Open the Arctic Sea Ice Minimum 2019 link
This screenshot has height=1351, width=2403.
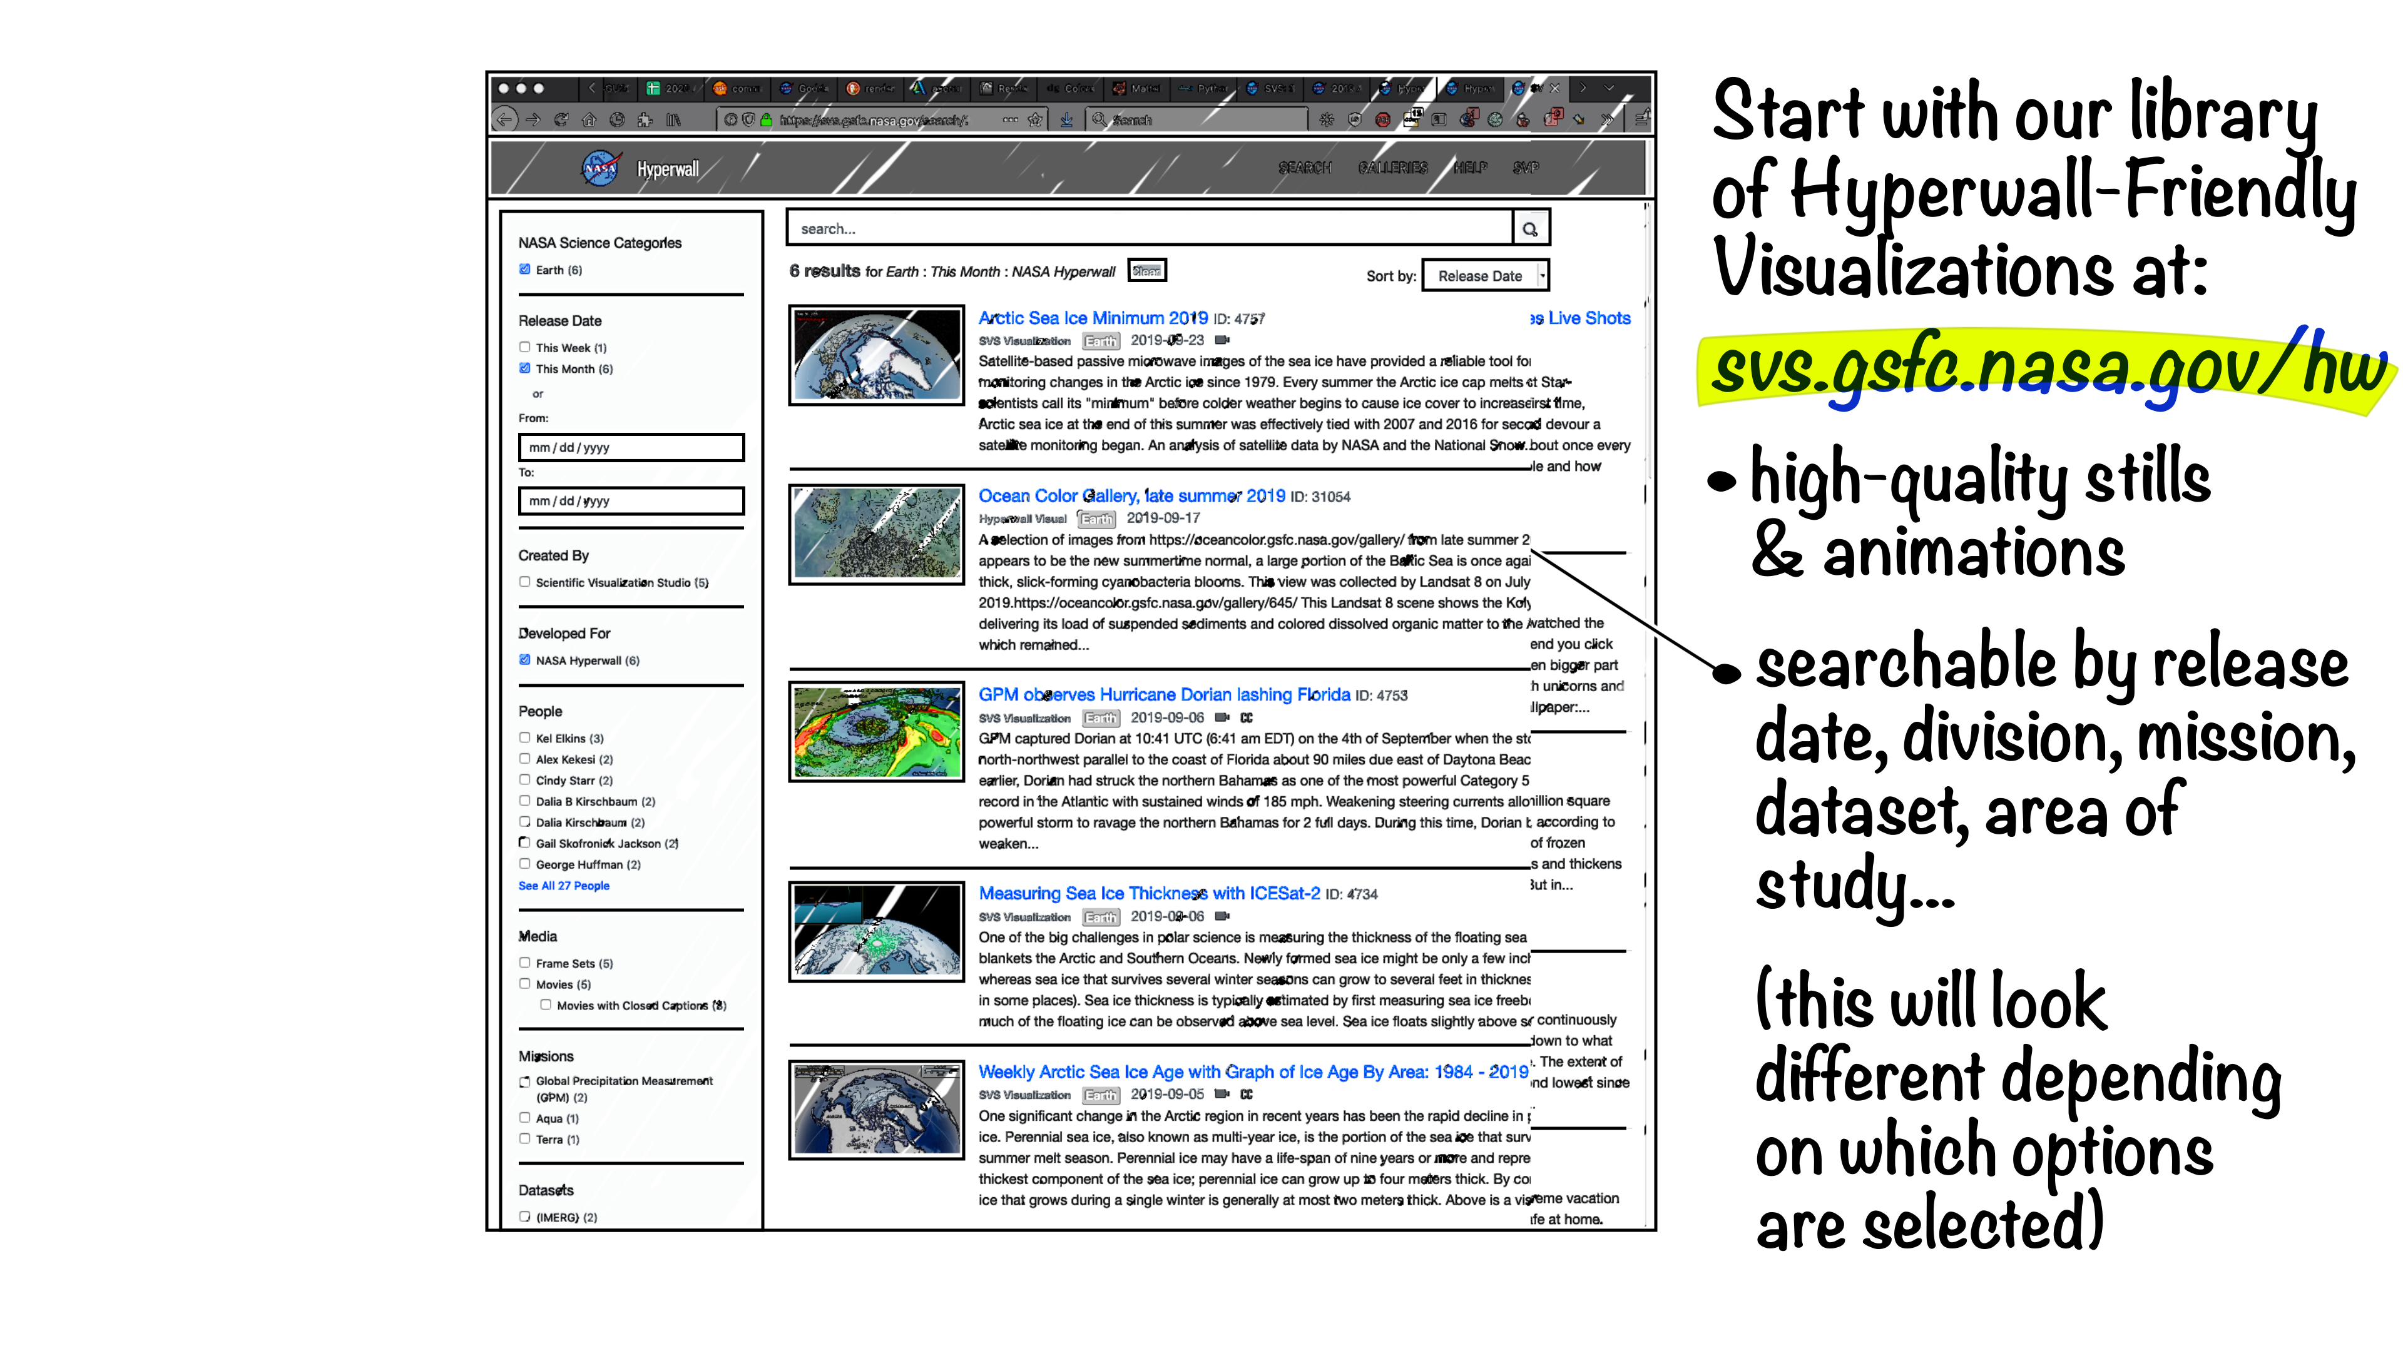pos(1093,318)
